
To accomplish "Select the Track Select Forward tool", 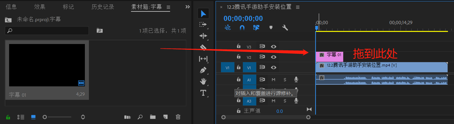I will coord(203,25).
